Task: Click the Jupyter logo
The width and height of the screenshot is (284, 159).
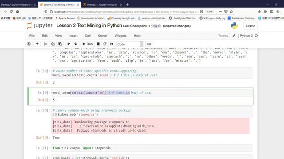Action: pyautogui.click(x=39, y=26)
